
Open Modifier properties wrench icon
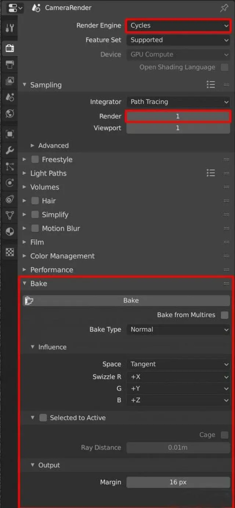[10, 150]
